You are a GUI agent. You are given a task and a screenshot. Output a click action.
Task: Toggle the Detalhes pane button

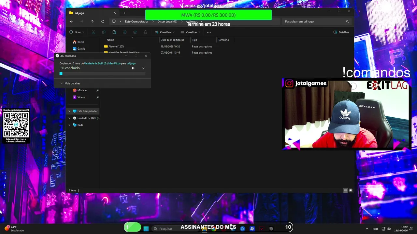coord(341,32)
